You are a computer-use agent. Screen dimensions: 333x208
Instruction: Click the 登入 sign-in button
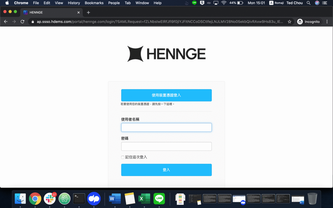[167, 170]
